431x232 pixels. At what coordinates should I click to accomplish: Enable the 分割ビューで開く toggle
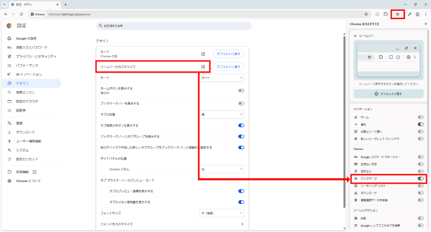(x=421, y=131)
